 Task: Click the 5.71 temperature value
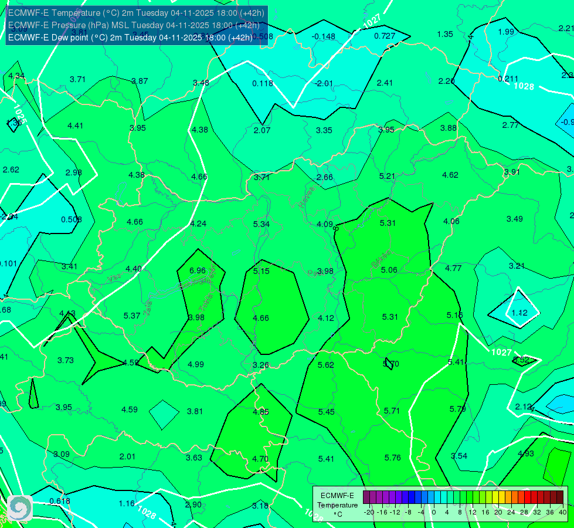[x=392, y=411]
